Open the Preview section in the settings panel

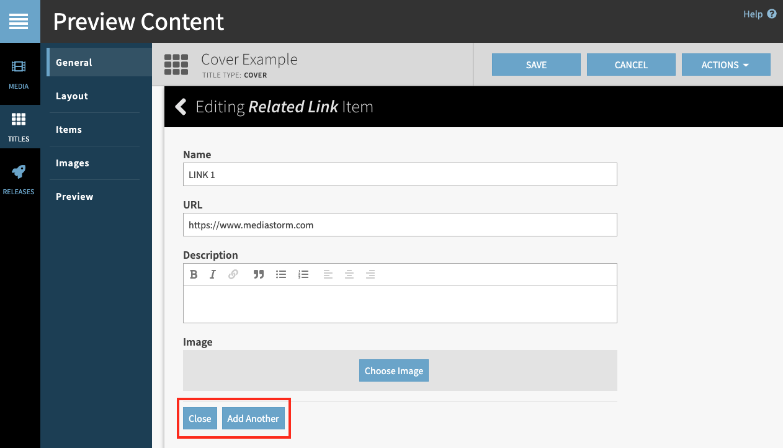(74, 196)
